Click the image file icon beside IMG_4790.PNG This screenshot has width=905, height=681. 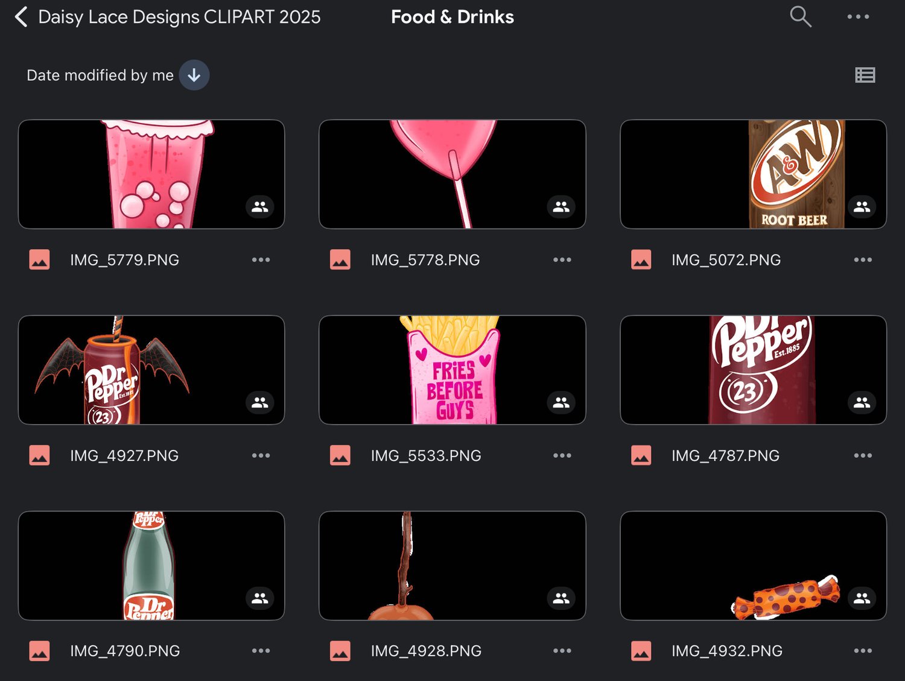[x=40, y=651]
